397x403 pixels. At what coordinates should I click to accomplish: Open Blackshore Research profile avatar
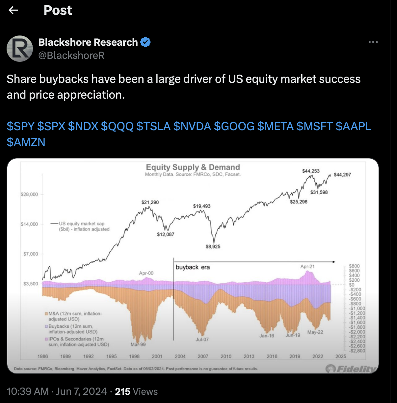[x=20, y=49]
